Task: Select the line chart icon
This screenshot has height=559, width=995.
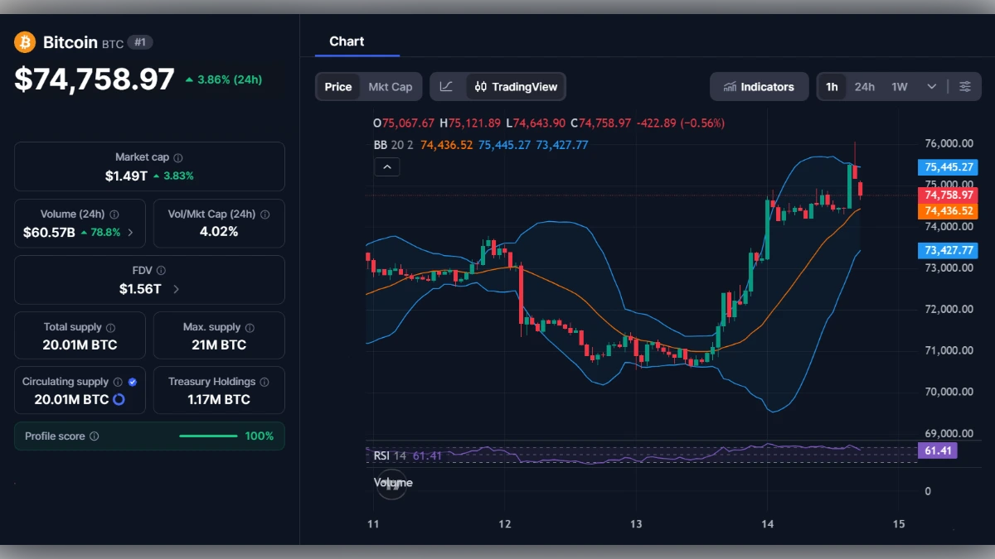Action: [x=445, y=86]
